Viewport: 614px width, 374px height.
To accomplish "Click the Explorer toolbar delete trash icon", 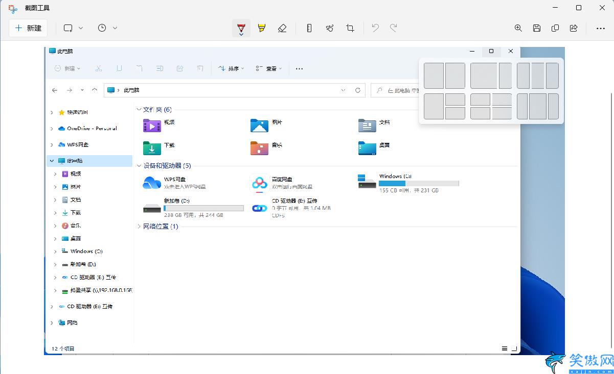I will (x=200, y=68).
